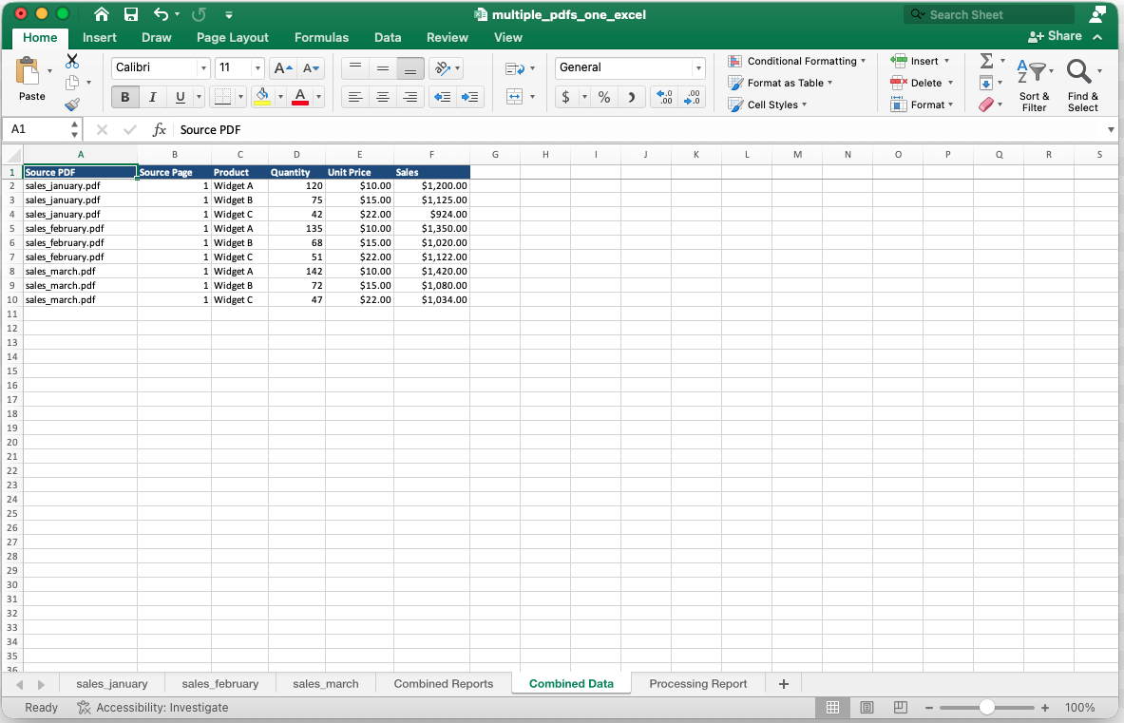Decrease font size with the smaller A
Image resolution: width=1124 pixels, height=723 pixels.
tap(311, 68)
